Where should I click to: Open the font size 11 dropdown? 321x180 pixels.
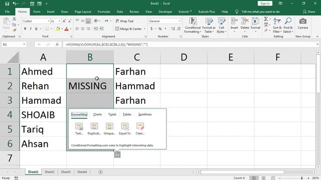point(59,21)
